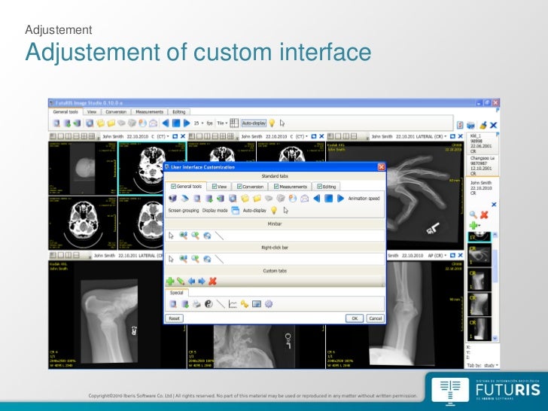The width and height of the screenshot is (548, 411).
Task: Play animation backward in main toolbar
Action: coord(166,123)
